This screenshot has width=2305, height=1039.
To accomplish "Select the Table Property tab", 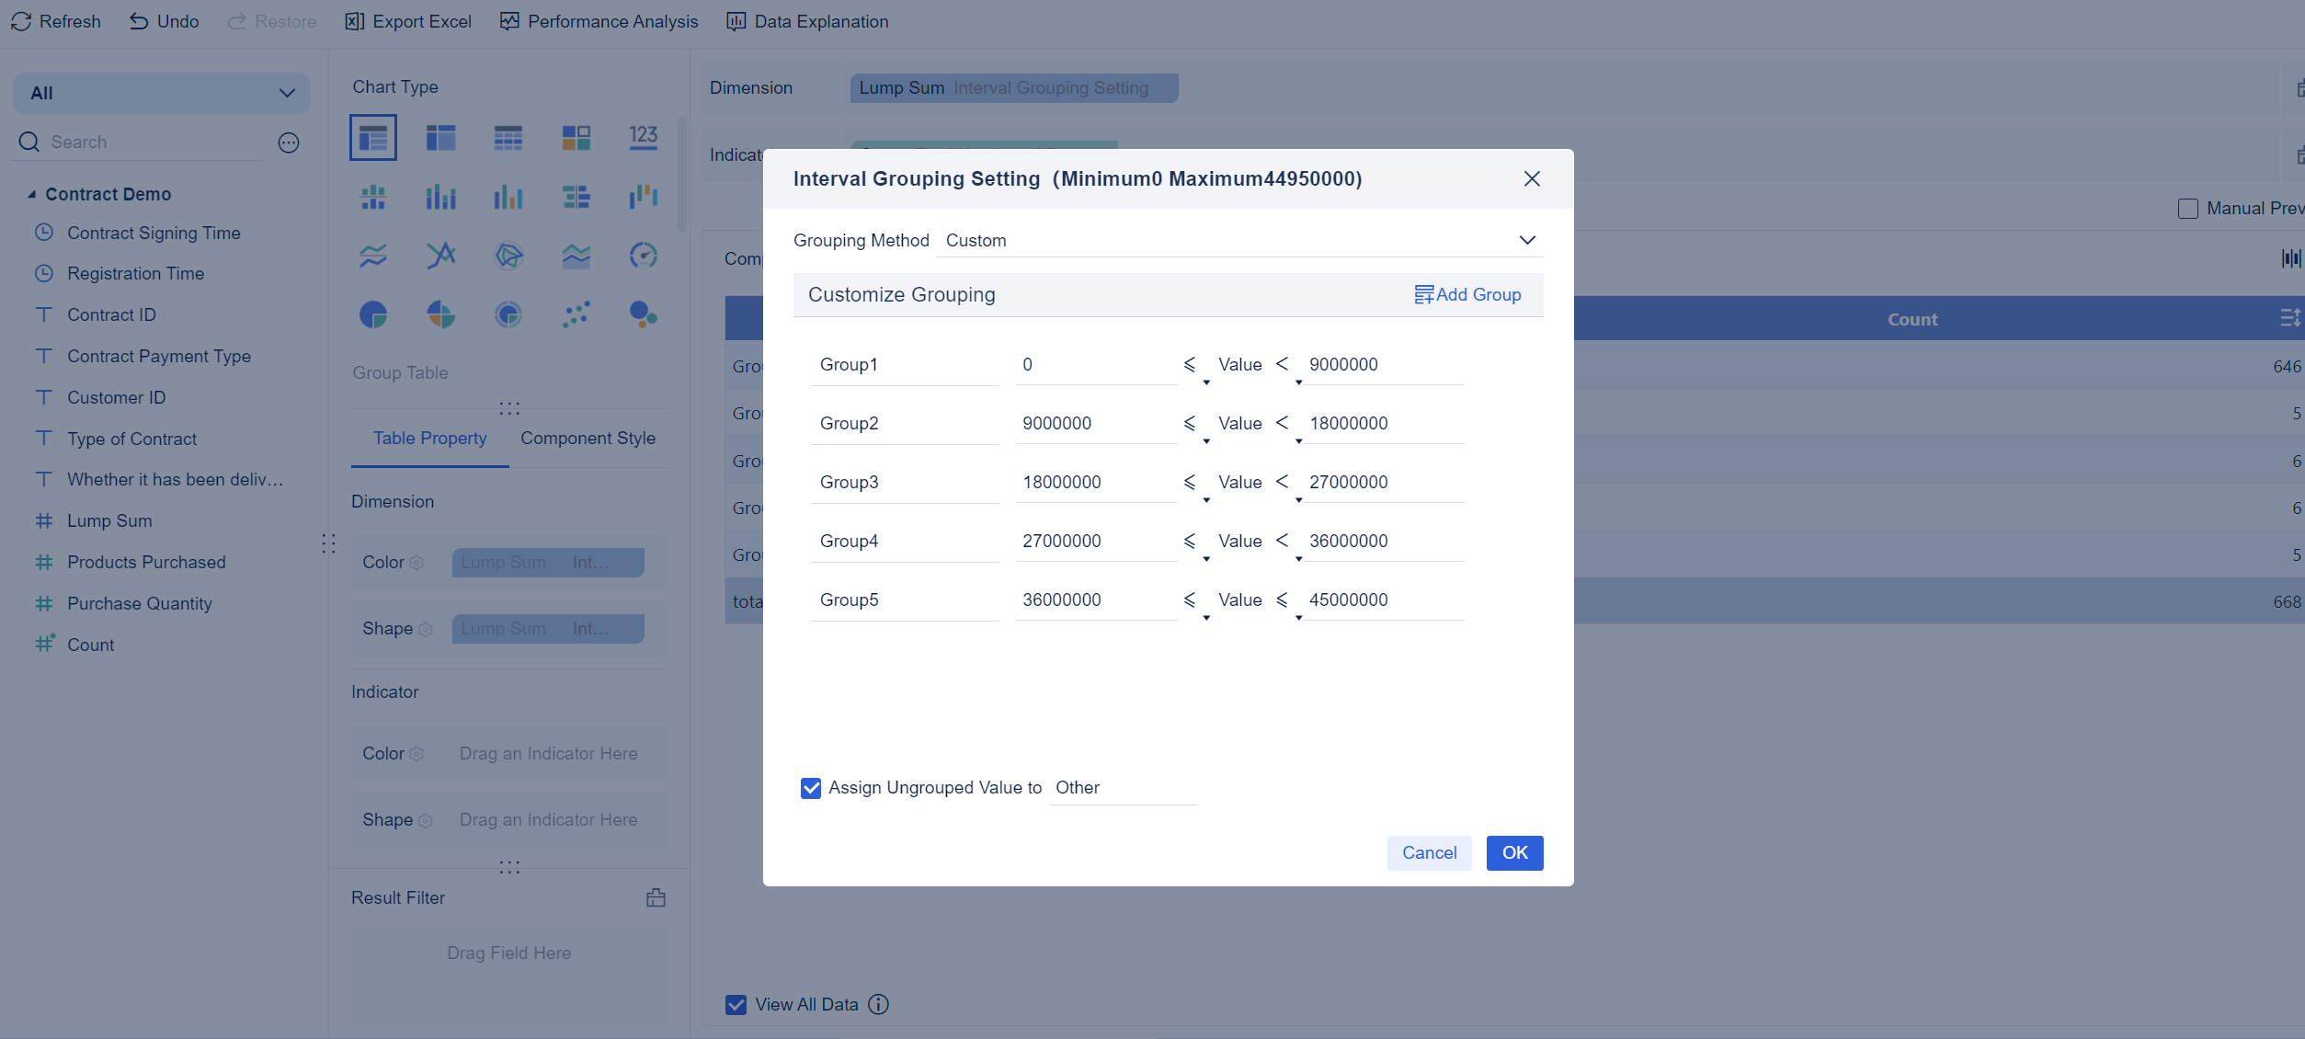I will point(428,438).
